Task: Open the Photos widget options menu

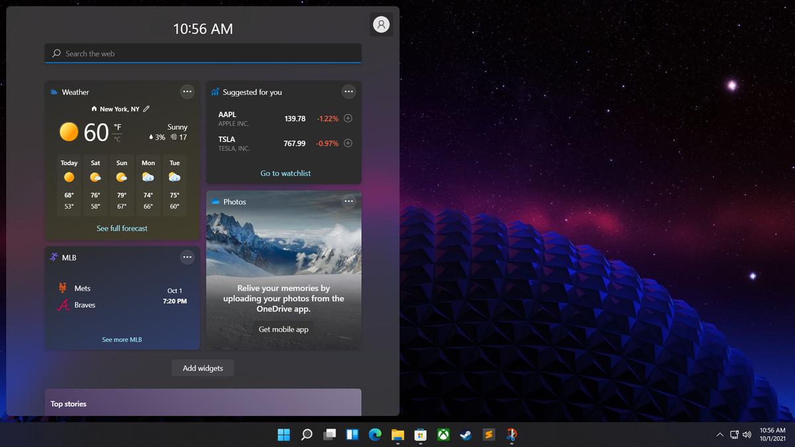Action: coord(348,201)
